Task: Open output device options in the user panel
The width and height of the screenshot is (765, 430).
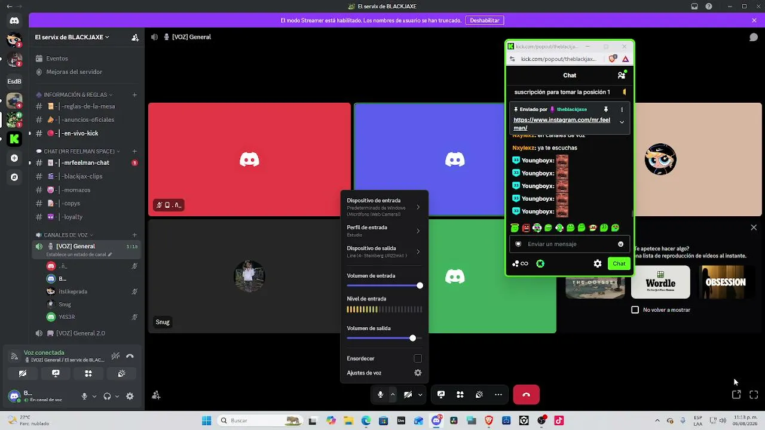Action: click(x=117, y=396)
